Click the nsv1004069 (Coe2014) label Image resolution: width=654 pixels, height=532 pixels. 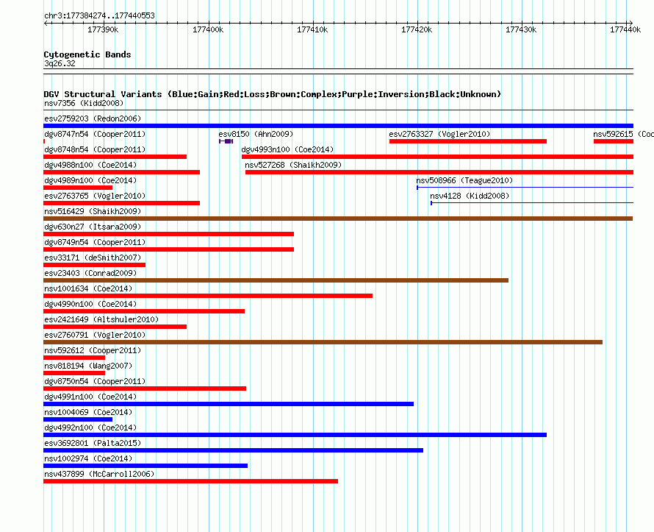88,412
